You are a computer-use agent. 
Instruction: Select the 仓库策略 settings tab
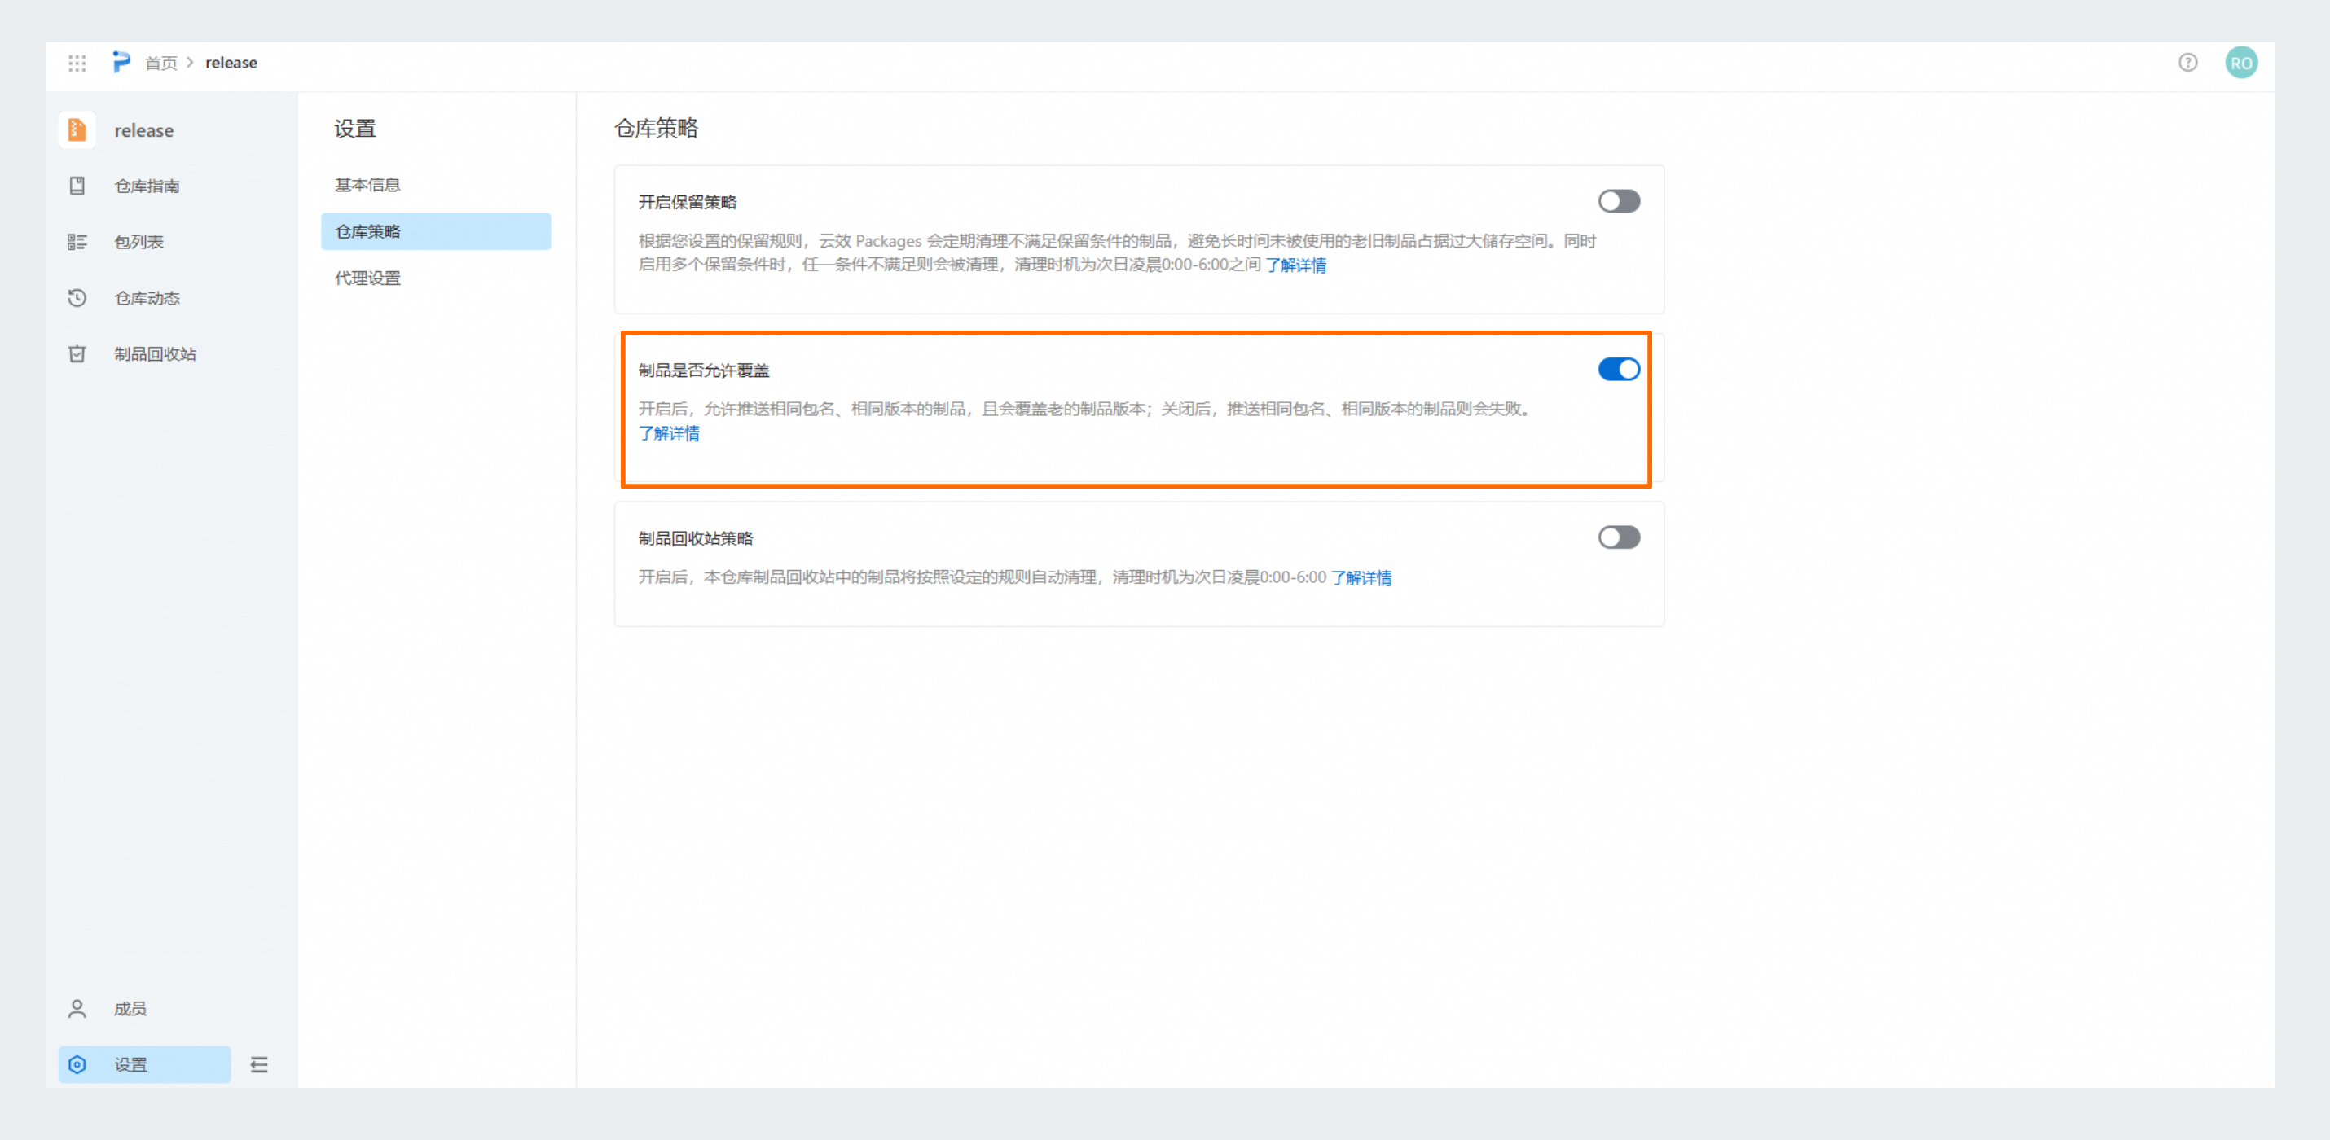click(435, 231)
